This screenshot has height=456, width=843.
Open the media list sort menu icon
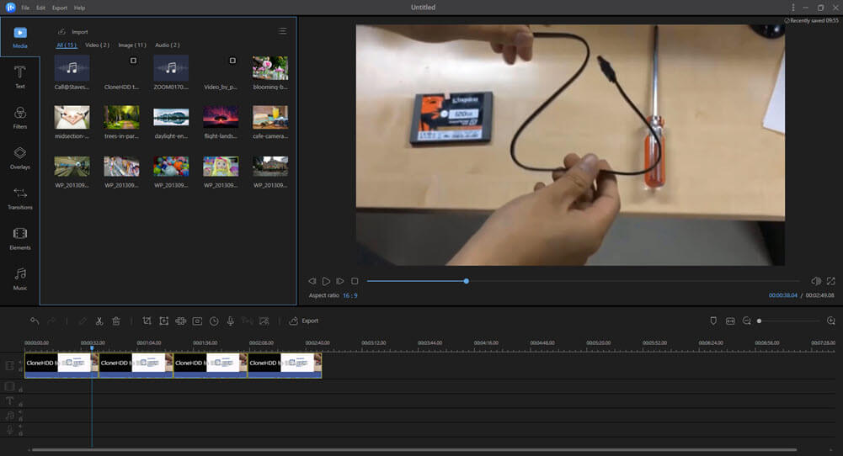pyautogui.click(x=282, y=31)
